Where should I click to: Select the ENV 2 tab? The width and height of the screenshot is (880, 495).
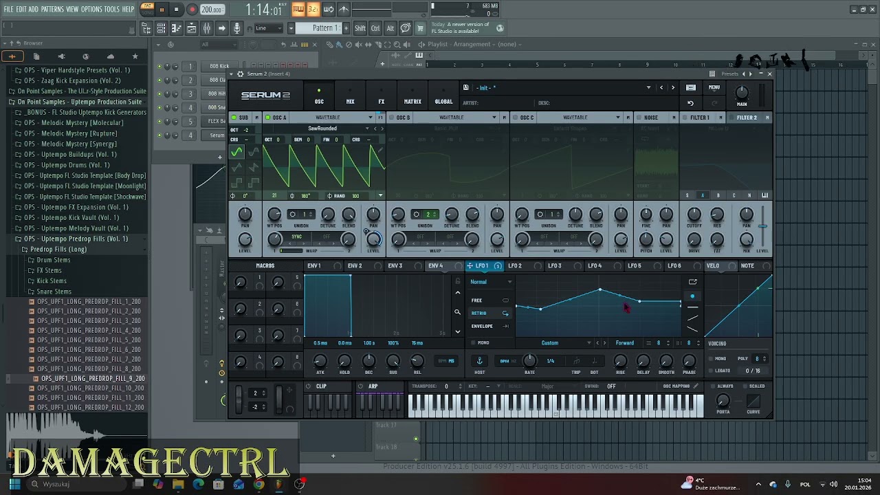click(x=355, y=266)
